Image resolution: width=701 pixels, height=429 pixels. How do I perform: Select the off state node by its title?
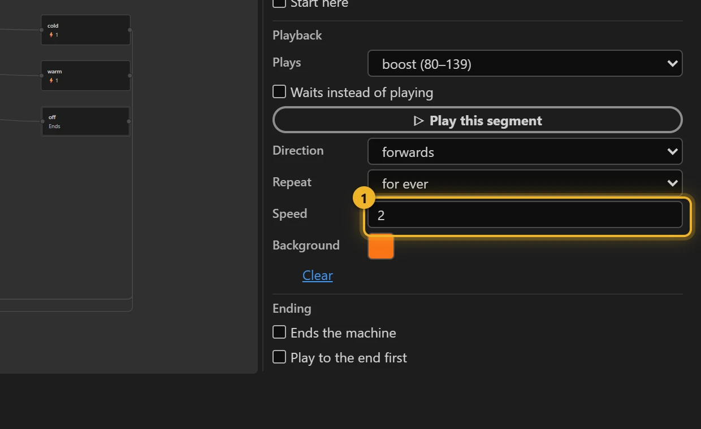(x=52, y=117)
